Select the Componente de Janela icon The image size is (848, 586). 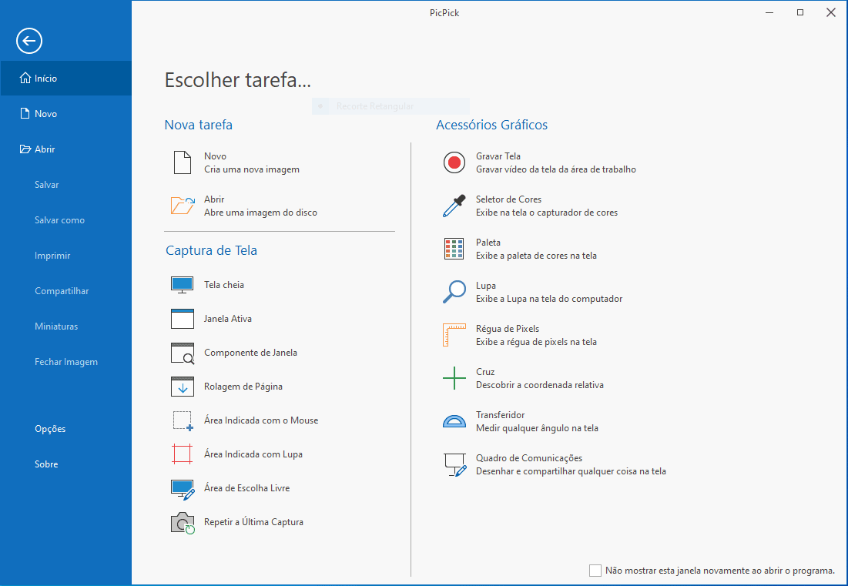[183, 353]
